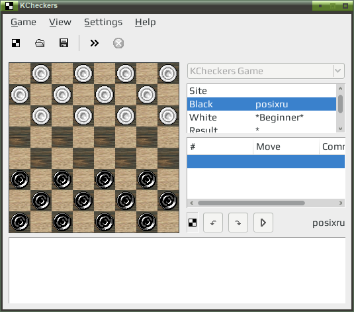Select the White *Beginner* row
The height and width of the screenshot is (312, 354).
pyautogui.click(x=261, y=117)
